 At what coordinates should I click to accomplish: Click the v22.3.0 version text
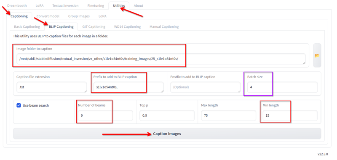point(323,154)
